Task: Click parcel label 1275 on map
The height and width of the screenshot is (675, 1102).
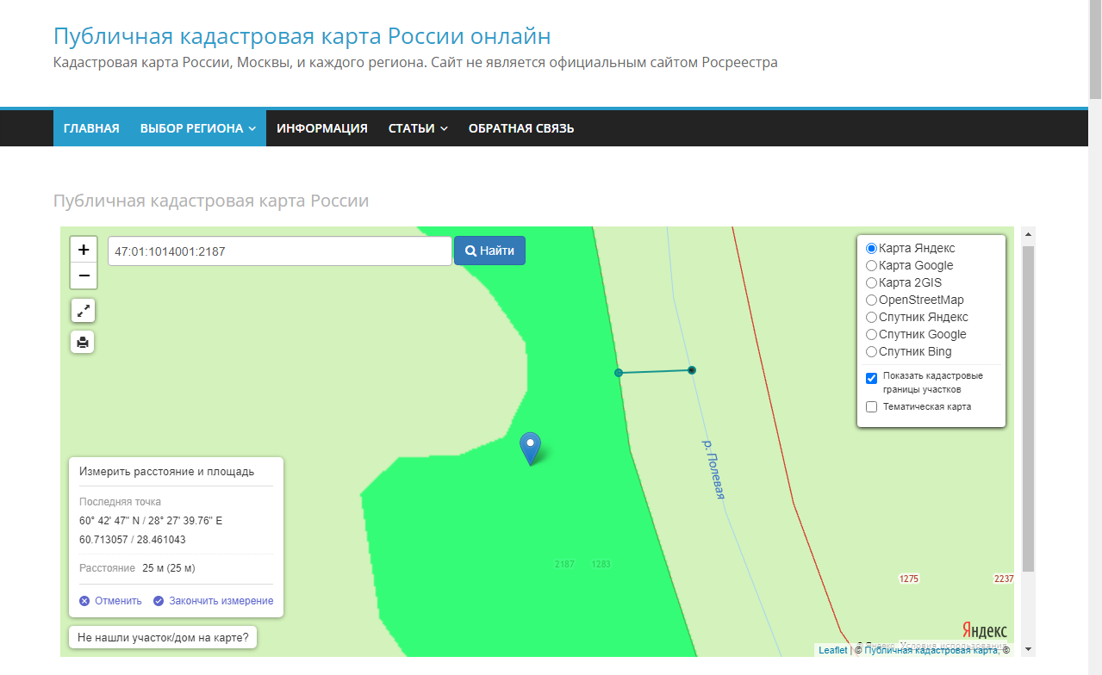Action: 909,579
